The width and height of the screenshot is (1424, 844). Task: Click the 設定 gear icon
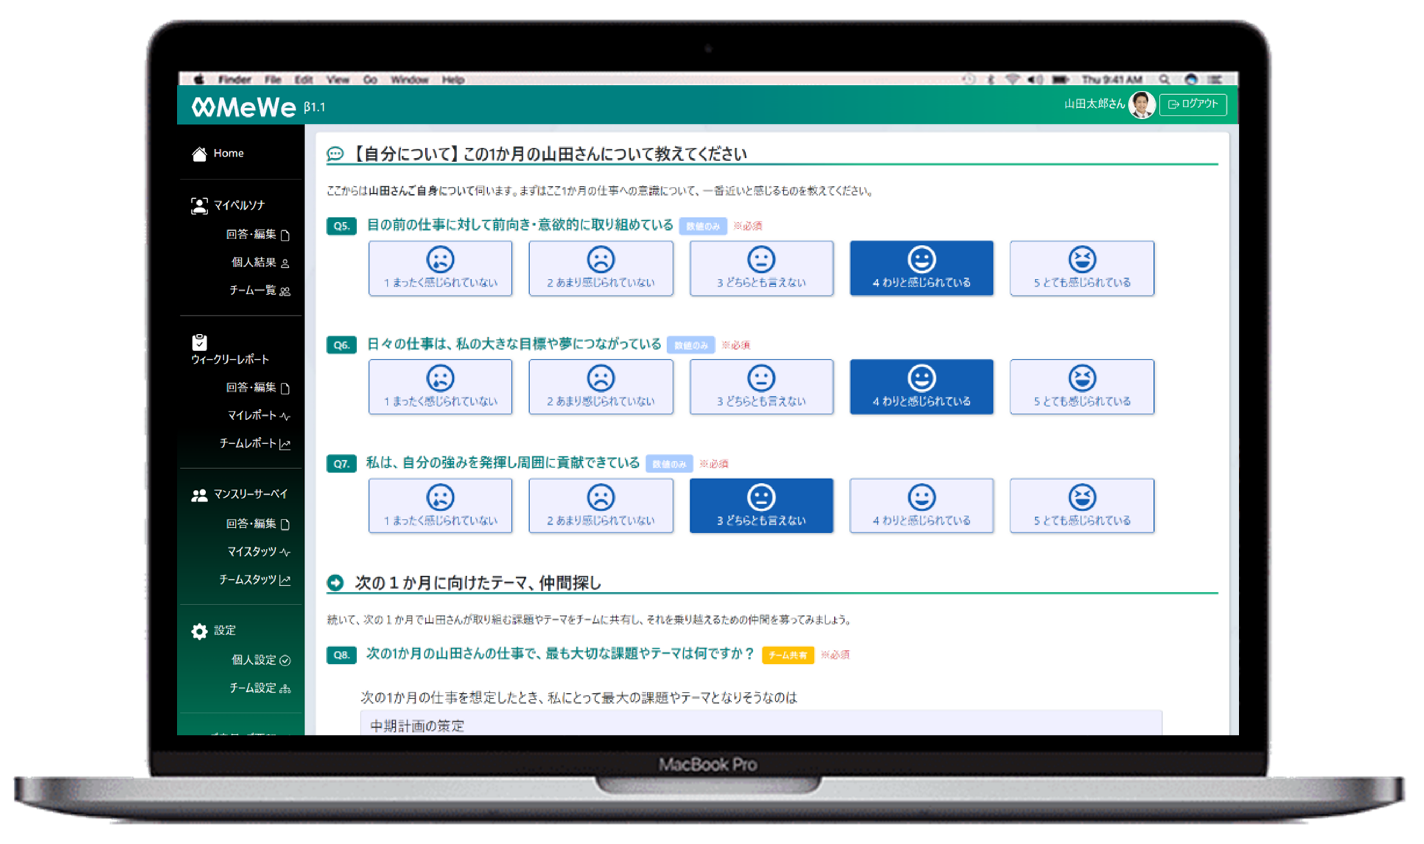[199, 631]
